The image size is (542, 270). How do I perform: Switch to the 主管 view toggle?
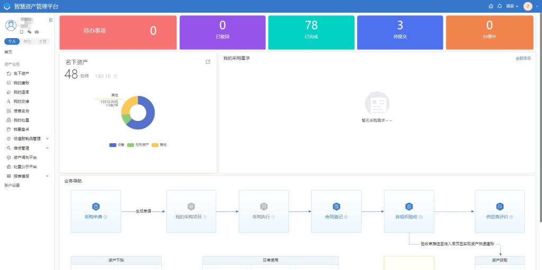click(42, 41)
